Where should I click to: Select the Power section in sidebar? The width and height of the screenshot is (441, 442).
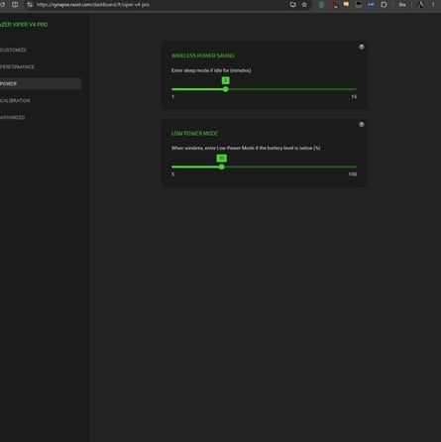[x=41, y=84]
